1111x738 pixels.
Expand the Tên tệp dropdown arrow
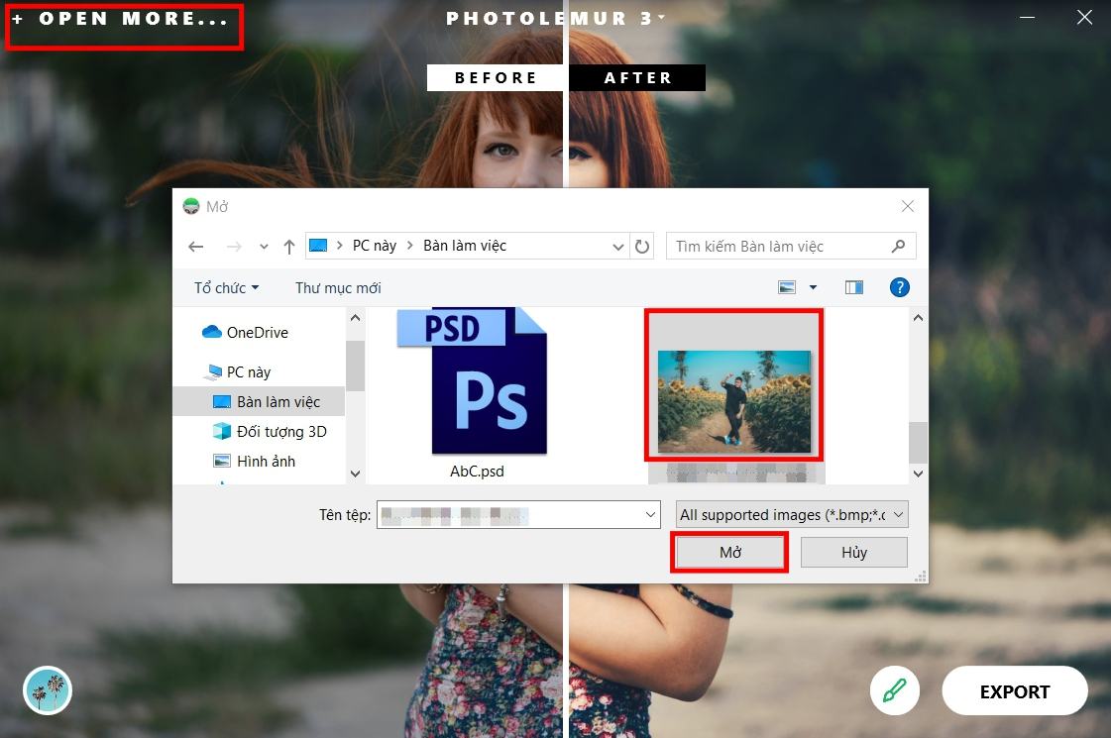[650, 515]
